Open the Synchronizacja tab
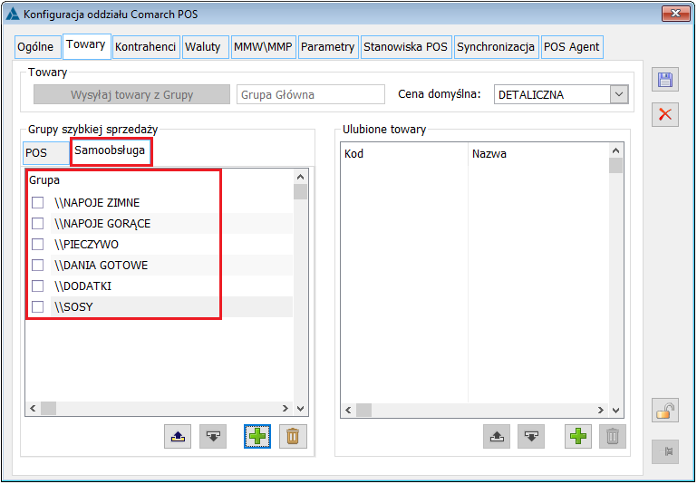Image resolution: width=697 pixels, height=484 pixels. tap(496, 46)
